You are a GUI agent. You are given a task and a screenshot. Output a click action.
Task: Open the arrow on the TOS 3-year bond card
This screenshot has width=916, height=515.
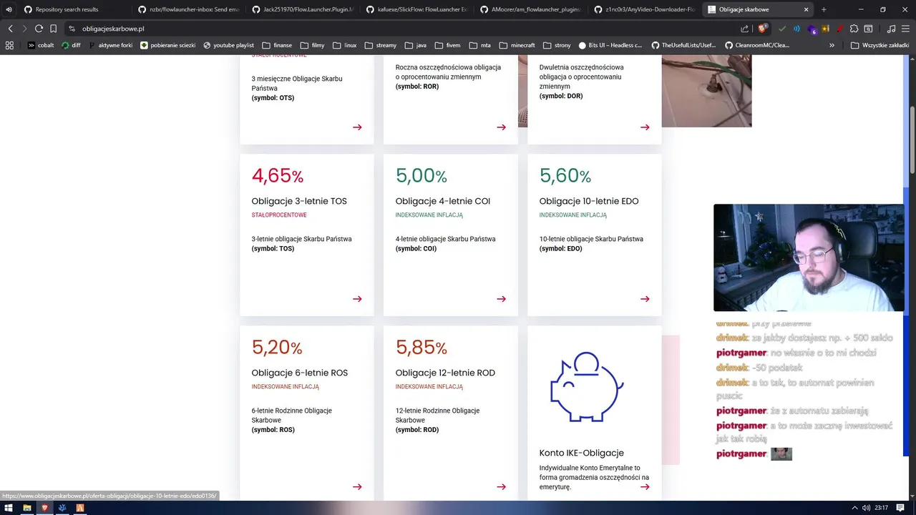coord(357,299)
